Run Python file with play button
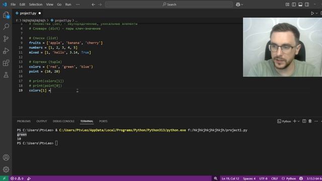 click(x=312, y=14)
